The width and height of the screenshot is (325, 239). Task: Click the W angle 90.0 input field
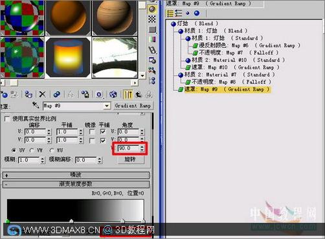(129, 148)
